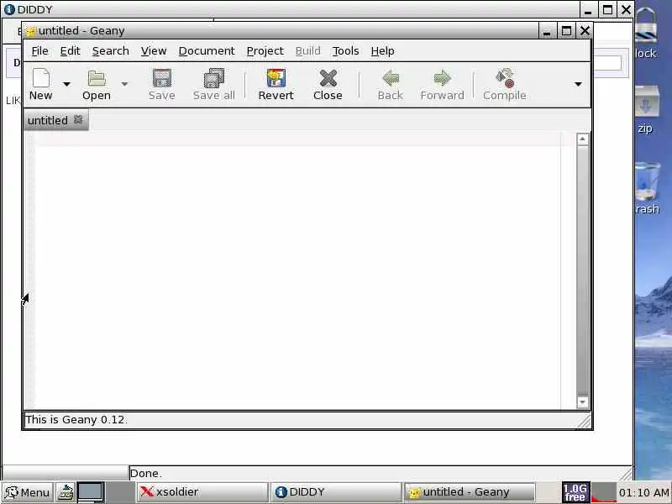The width and height of the screenshot is (672, 504).
Task: Click the desktop pager monitor icon
Action: pos(91,492)
